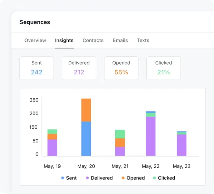Hide the Opened series via legend
Screen dimensions: 214x194
pyautogui.click(x=133, y=178)
